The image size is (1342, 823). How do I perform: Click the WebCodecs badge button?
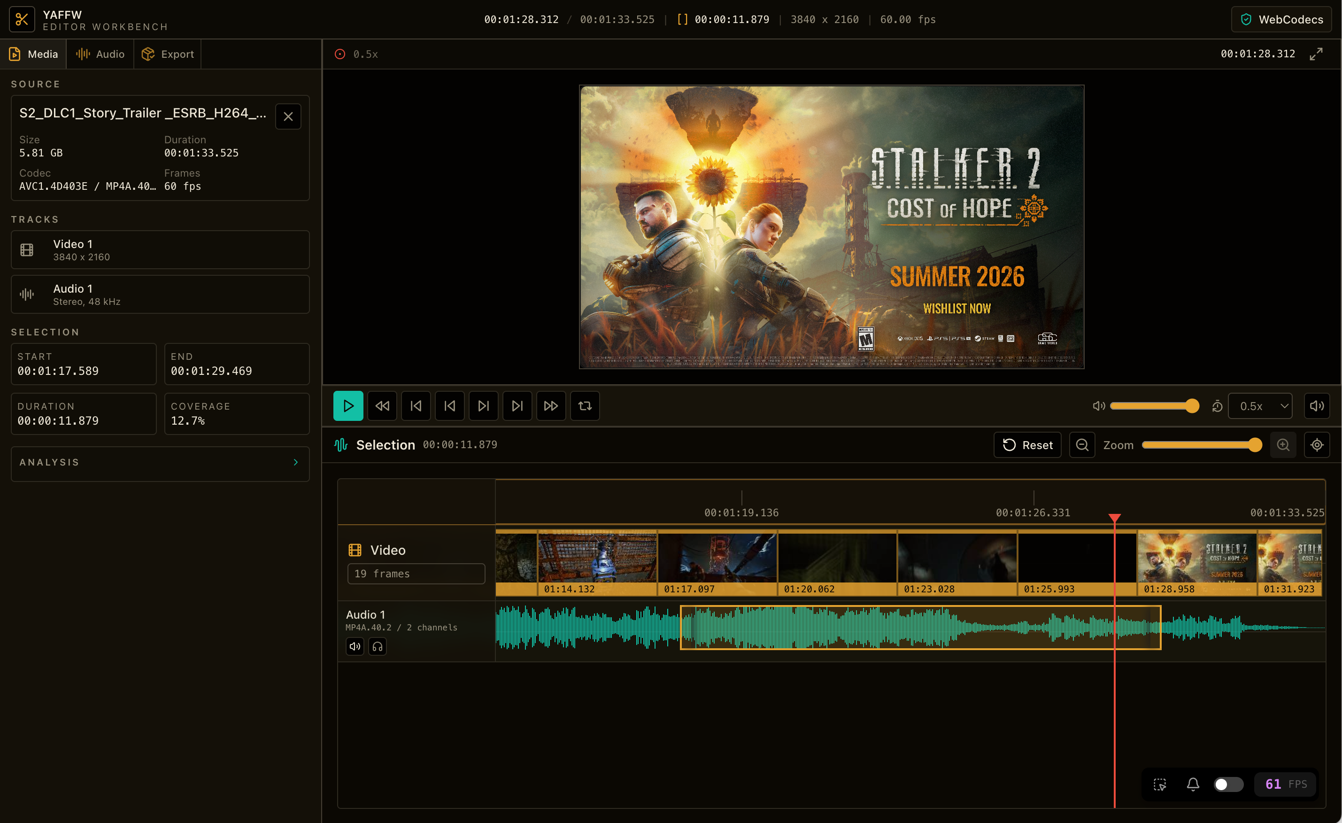[x=1281, y=20]
